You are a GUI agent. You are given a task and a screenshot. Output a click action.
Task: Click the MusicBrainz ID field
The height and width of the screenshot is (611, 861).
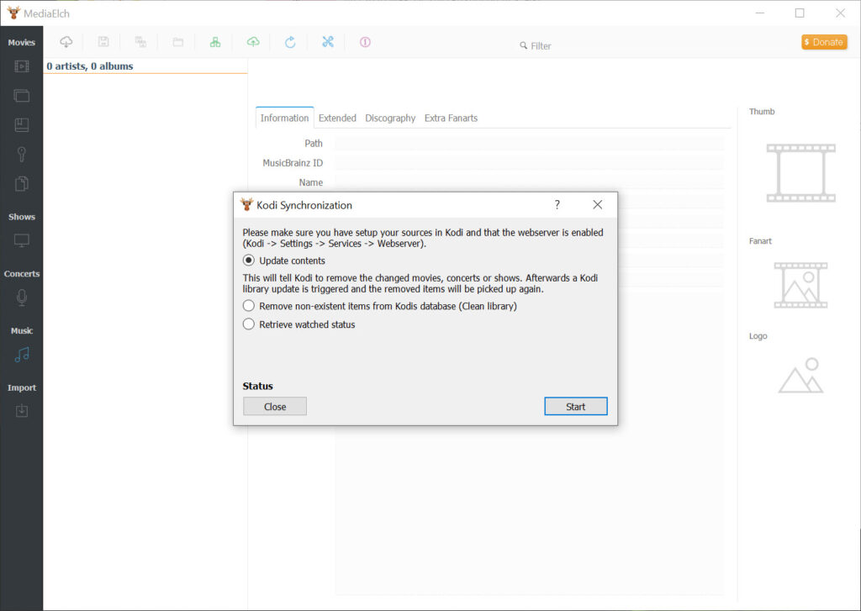(530, 163)
